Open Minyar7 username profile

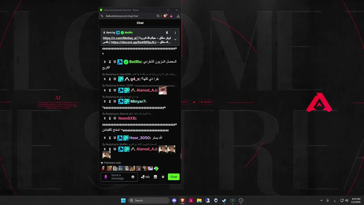[138, 101]
